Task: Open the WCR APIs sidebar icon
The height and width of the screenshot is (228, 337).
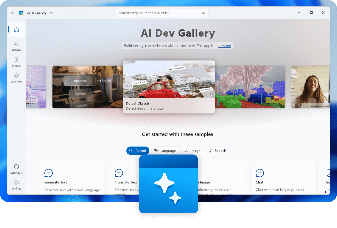Action: coord(16,77)
